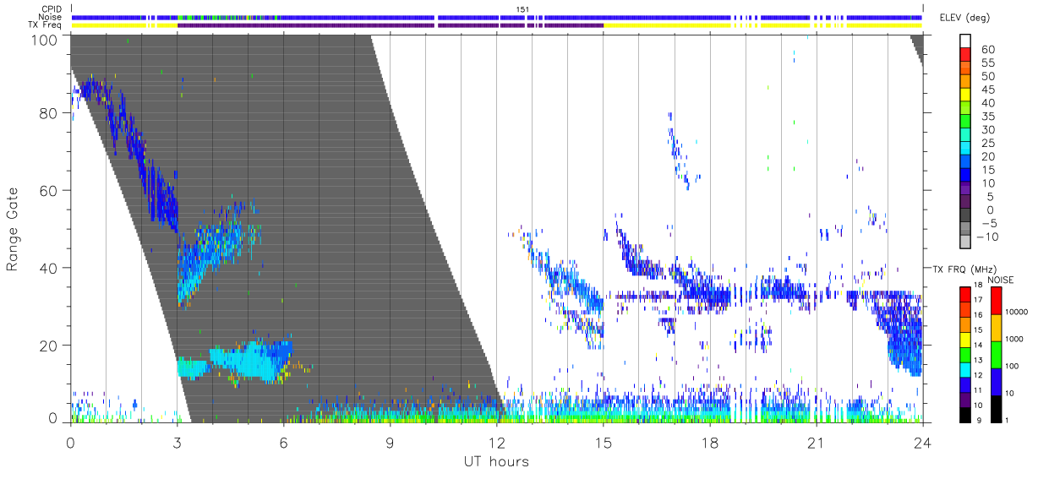1038x479 pixels.
Task: Click the 80 tick on Range Gate axis
Action: (50, 112)
